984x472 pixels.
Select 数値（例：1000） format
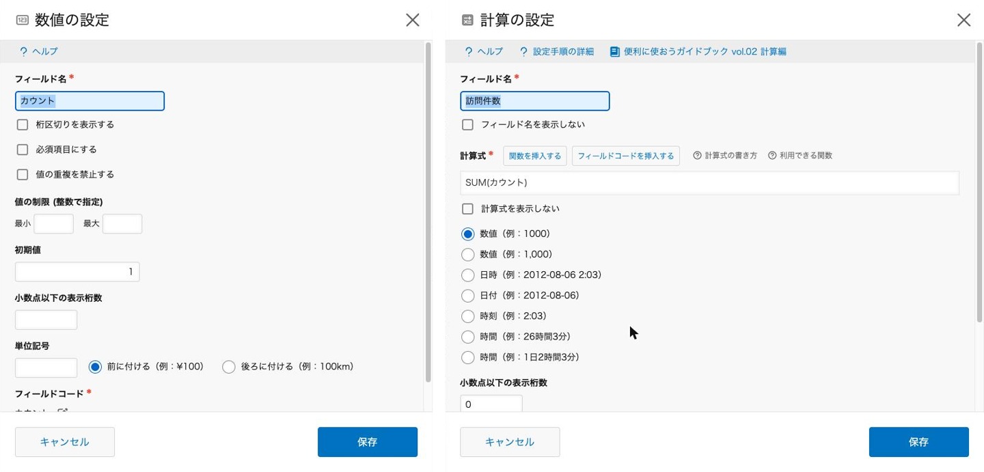(x=468, y=234)
